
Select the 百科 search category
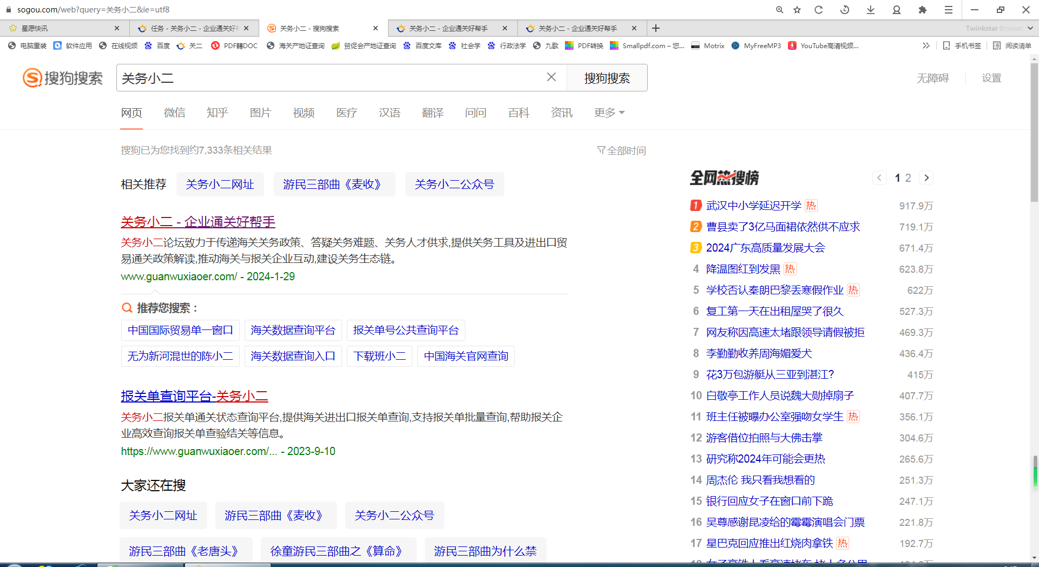[518, 113]
